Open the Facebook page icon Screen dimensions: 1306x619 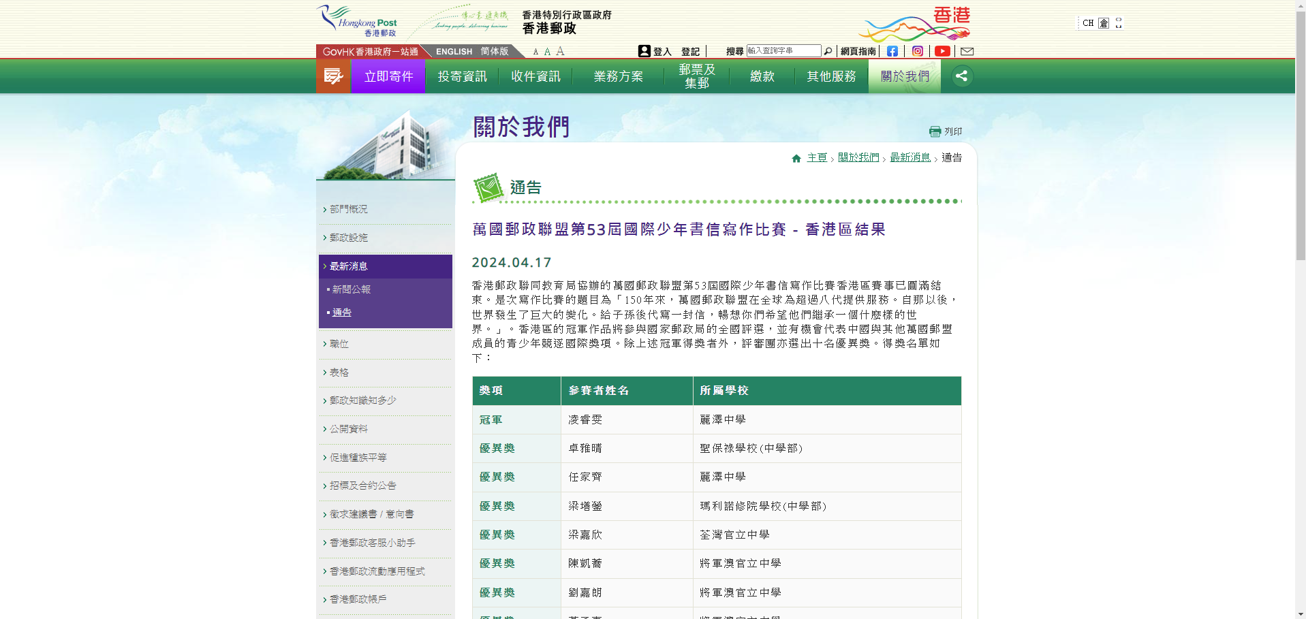pos(892,51)
